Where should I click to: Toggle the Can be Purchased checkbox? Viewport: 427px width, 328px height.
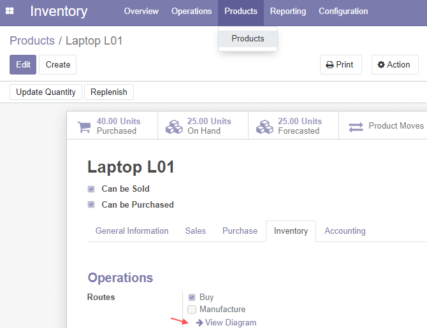(x=91, y=204)
